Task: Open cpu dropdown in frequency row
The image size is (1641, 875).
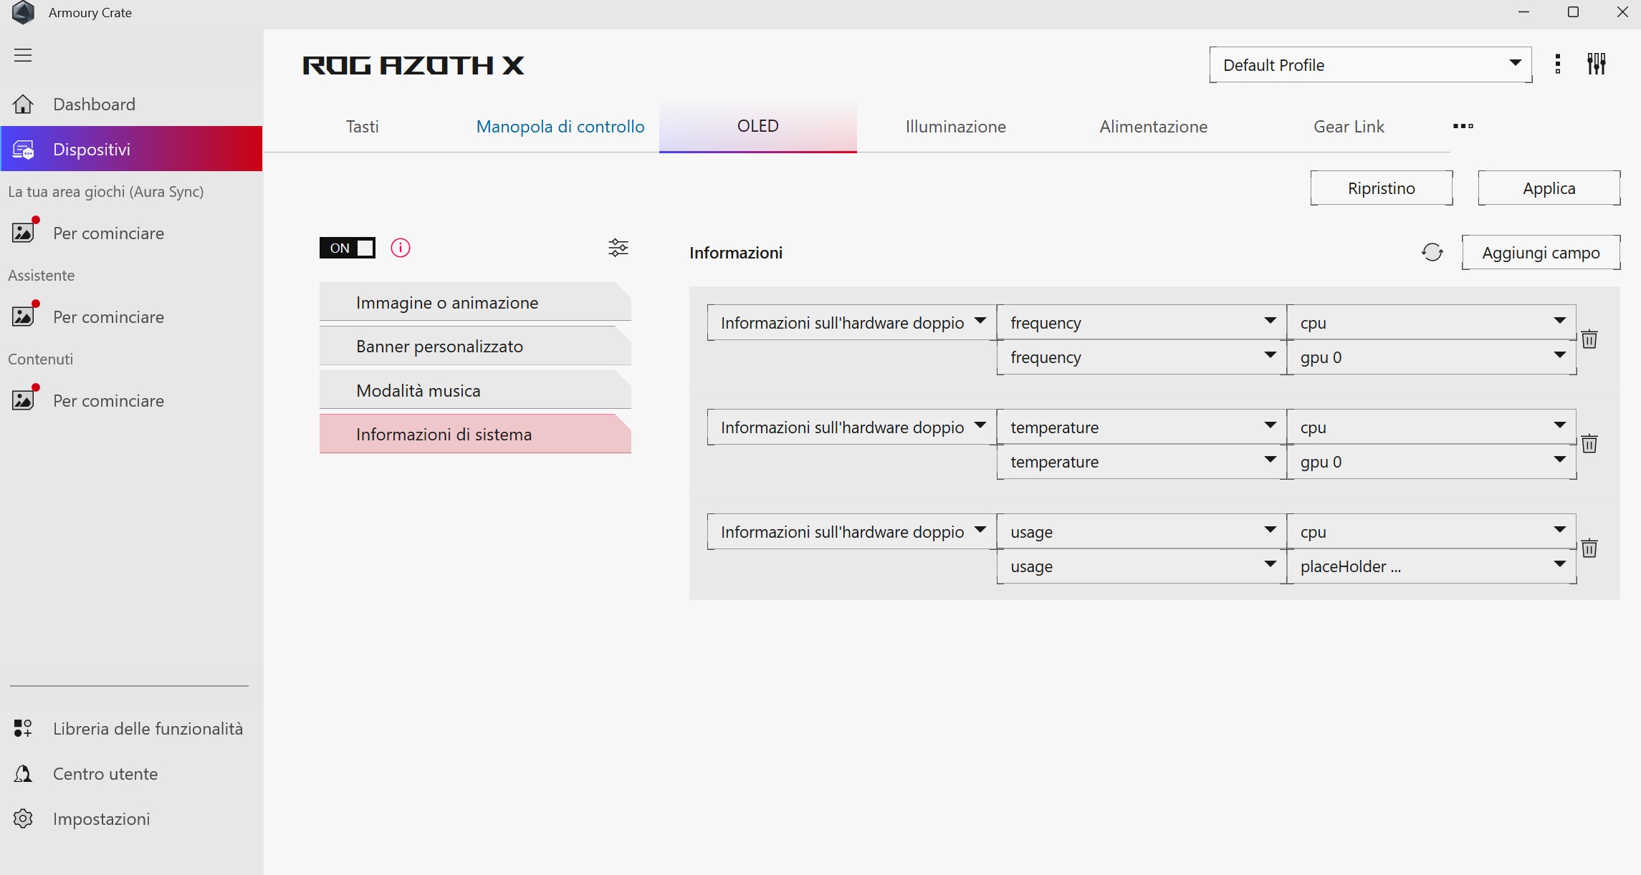Action: click(1432, 322)
